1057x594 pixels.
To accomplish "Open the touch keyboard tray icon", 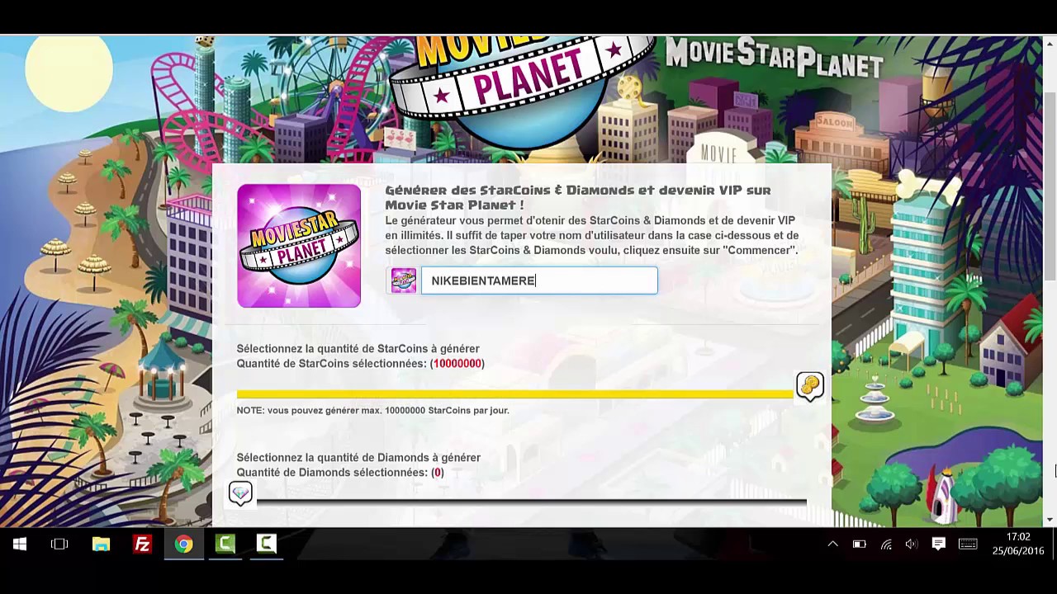I will point(968,544).
